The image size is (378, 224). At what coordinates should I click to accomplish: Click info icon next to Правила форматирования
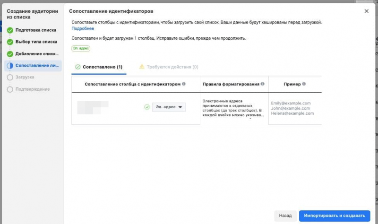click(x=263, y=84)
